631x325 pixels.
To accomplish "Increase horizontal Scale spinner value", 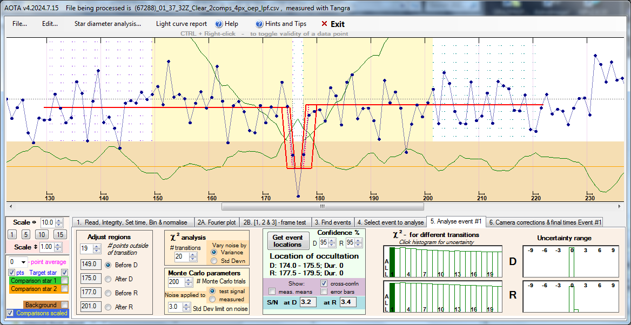I will point(59,220).
